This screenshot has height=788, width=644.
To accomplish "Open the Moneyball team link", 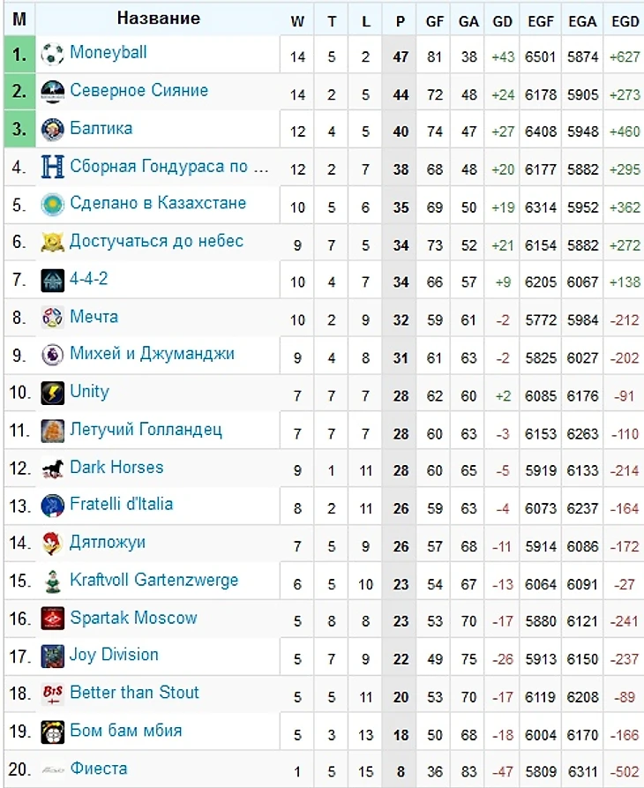I will [109, 53].
